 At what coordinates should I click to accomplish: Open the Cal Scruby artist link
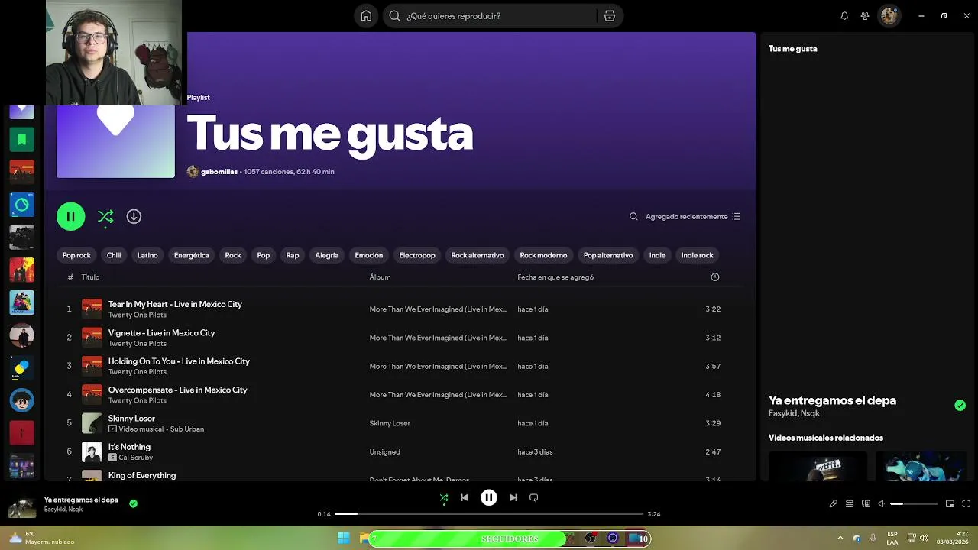[136, 458]
